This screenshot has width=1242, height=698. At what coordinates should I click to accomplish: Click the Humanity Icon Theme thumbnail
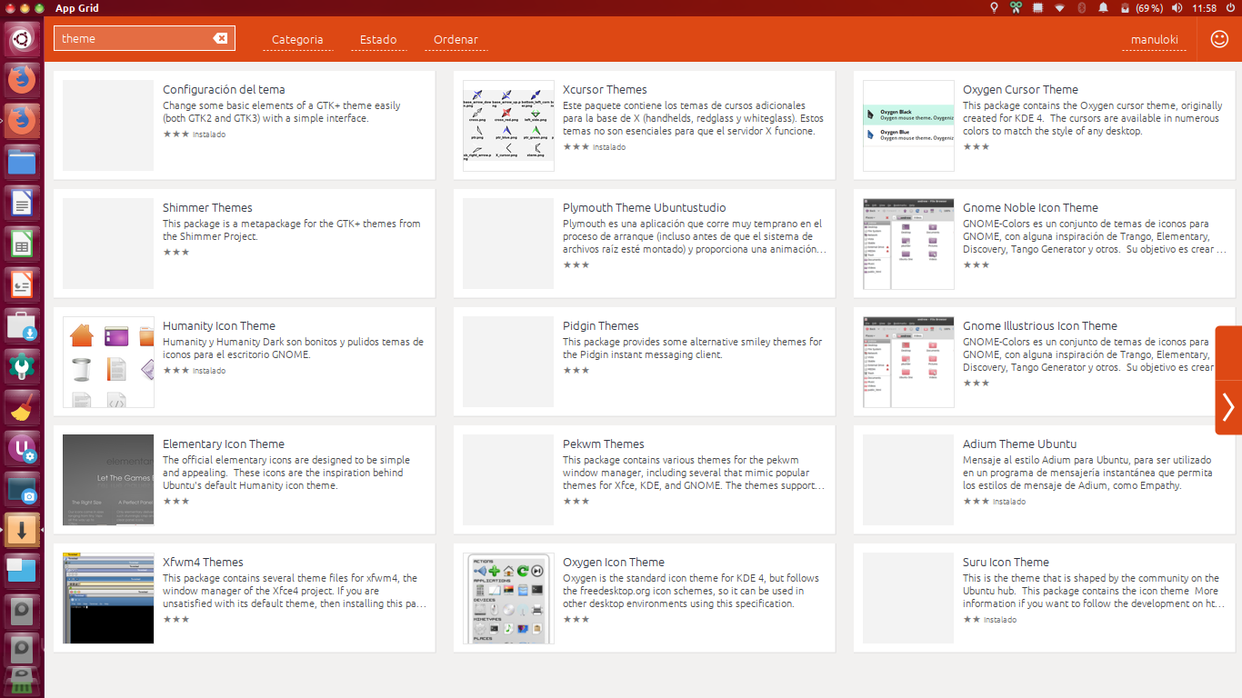[x=108, y=362]
